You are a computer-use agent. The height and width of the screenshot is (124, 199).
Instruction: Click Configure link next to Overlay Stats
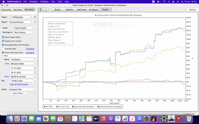point(30,49)
